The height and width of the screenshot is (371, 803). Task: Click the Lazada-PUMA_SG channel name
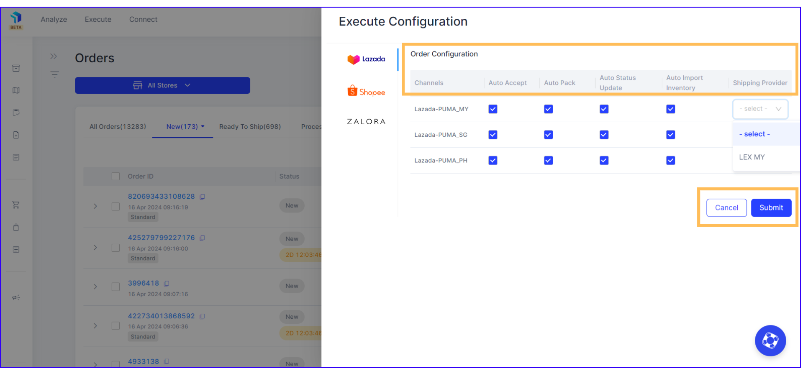441,135
